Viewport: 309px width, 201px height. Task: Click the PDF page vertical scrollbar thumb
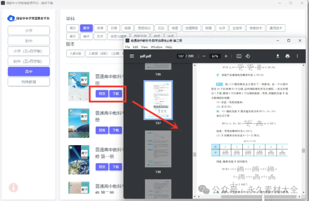click(303, 150)
